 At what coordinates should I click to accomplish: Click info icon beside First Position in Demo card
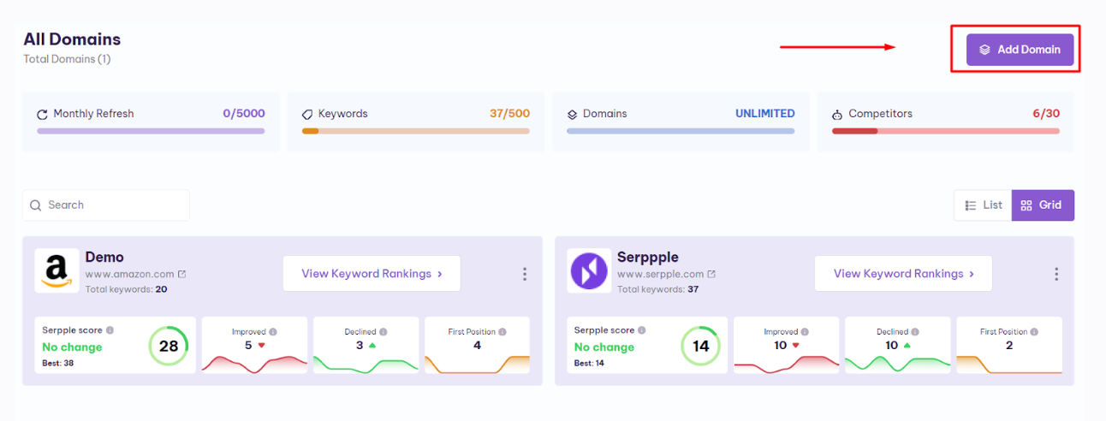click(x=502, y=332)
